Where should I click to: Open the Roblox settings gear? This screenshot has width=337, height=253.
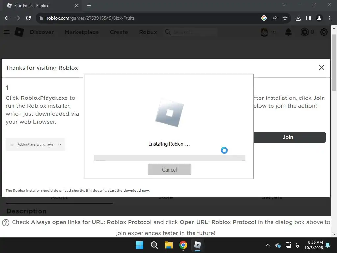pos(324,32)
